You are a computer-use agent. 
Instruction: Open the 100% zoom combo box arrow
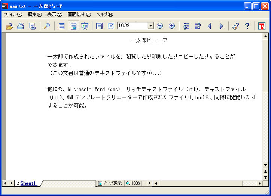click(151, 26)
